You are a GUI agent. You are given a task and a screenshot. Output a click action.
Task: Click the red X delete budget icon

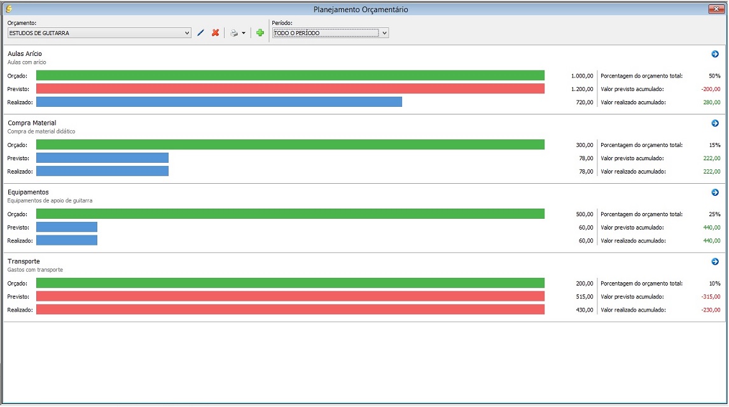[x=216, y=33]
